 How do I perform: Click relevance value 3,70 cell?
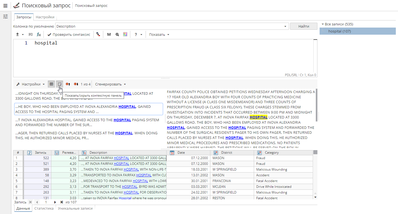(65, 169)
